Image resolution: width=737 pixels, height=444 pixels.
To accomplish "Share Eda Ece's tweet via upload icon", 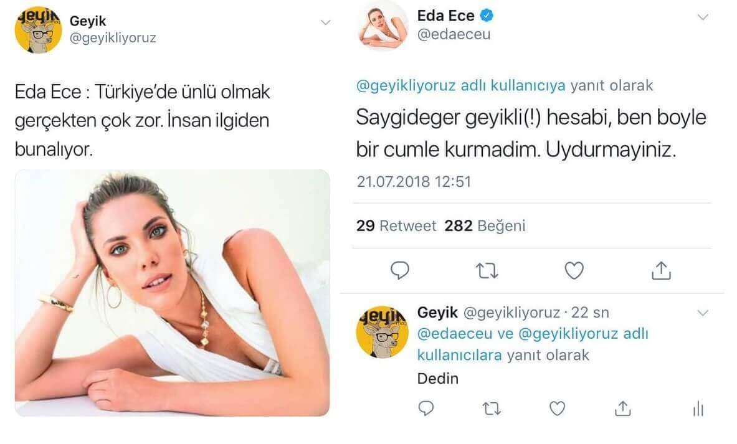I will [x=661, y=270].
